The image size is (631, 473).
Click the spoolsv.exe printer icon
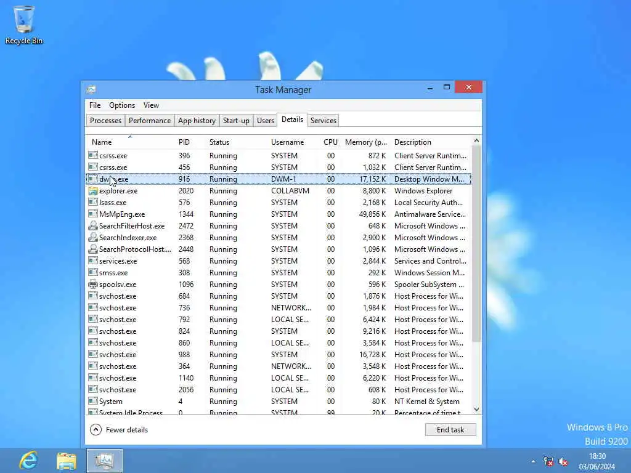tap(93, 285)
